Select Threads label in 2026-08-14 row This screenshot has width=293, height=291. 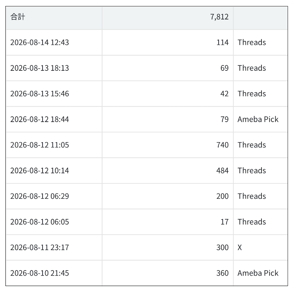[x=251, y=43]
